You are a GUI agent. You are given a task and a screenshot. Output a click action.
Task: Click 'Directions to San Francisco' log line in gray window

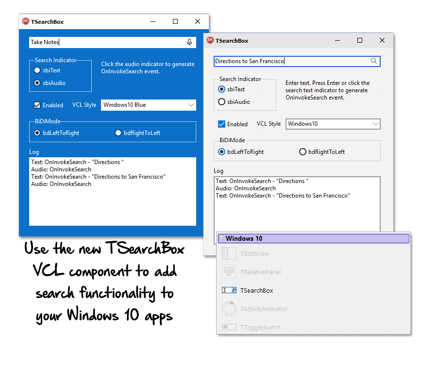tap(283, 196)
